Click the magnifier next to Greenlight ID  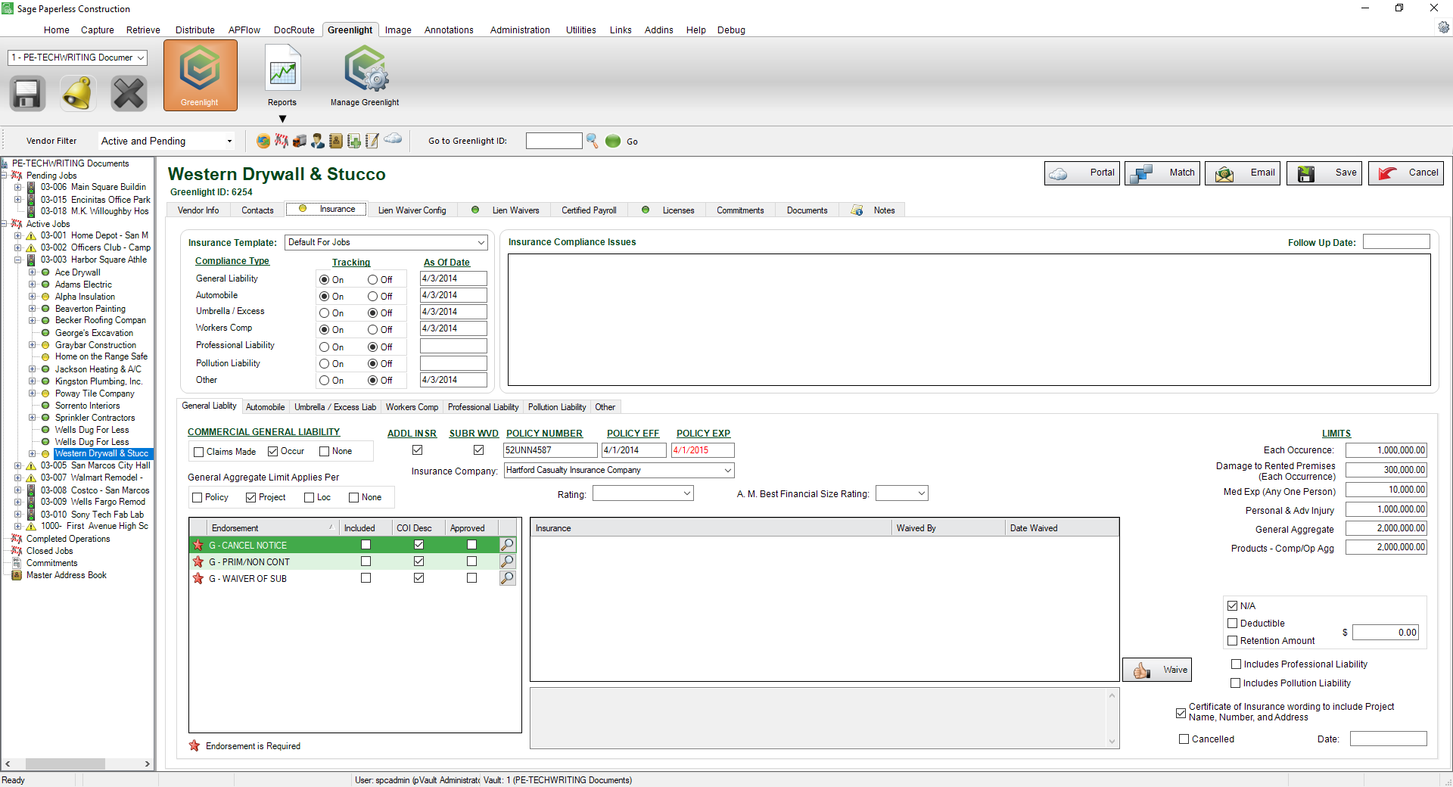pyautogui.click(x=593, y=141)
